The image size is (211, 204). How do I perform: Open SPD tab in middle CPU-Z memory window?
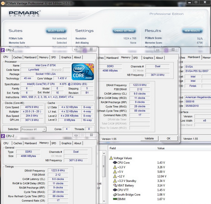(135, 58)
